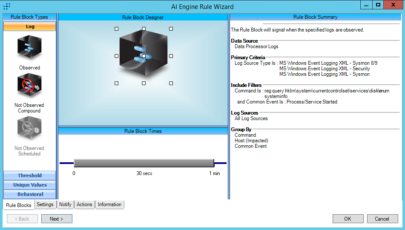
Task: Switch to the Settings tab
Action: [x=45, y=204]
